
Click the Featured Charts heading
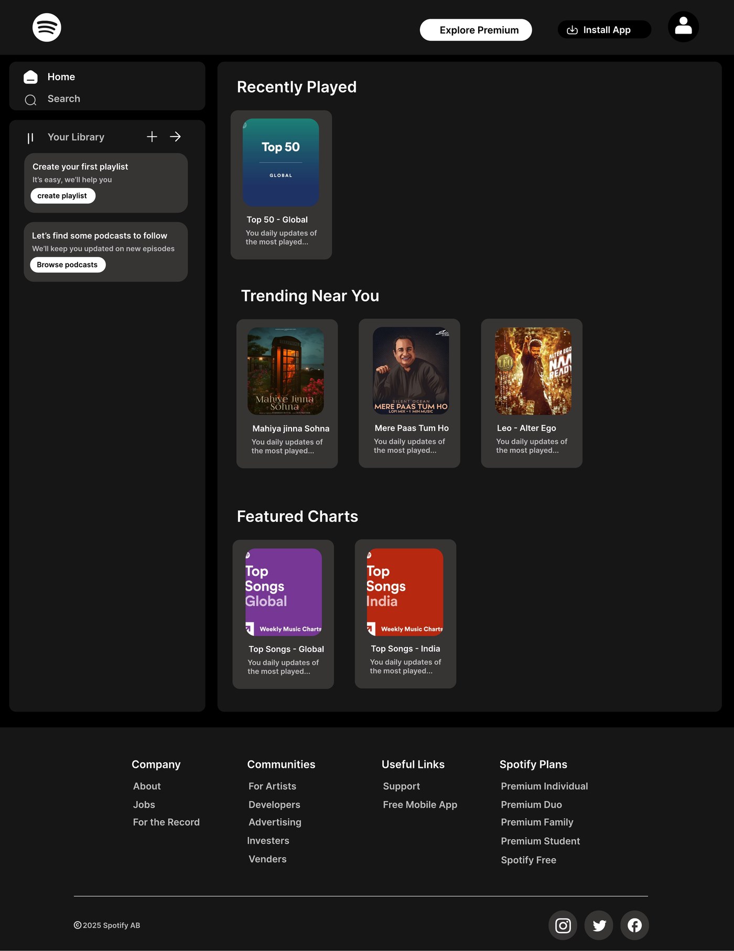click(297, 516)
